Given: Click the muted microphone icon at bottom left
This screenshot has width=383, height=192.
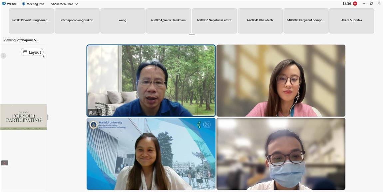Looking at the screenshot, I should point(4,163).
